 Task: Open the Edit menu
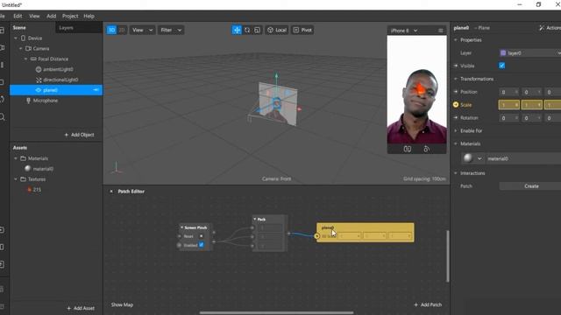18,16
